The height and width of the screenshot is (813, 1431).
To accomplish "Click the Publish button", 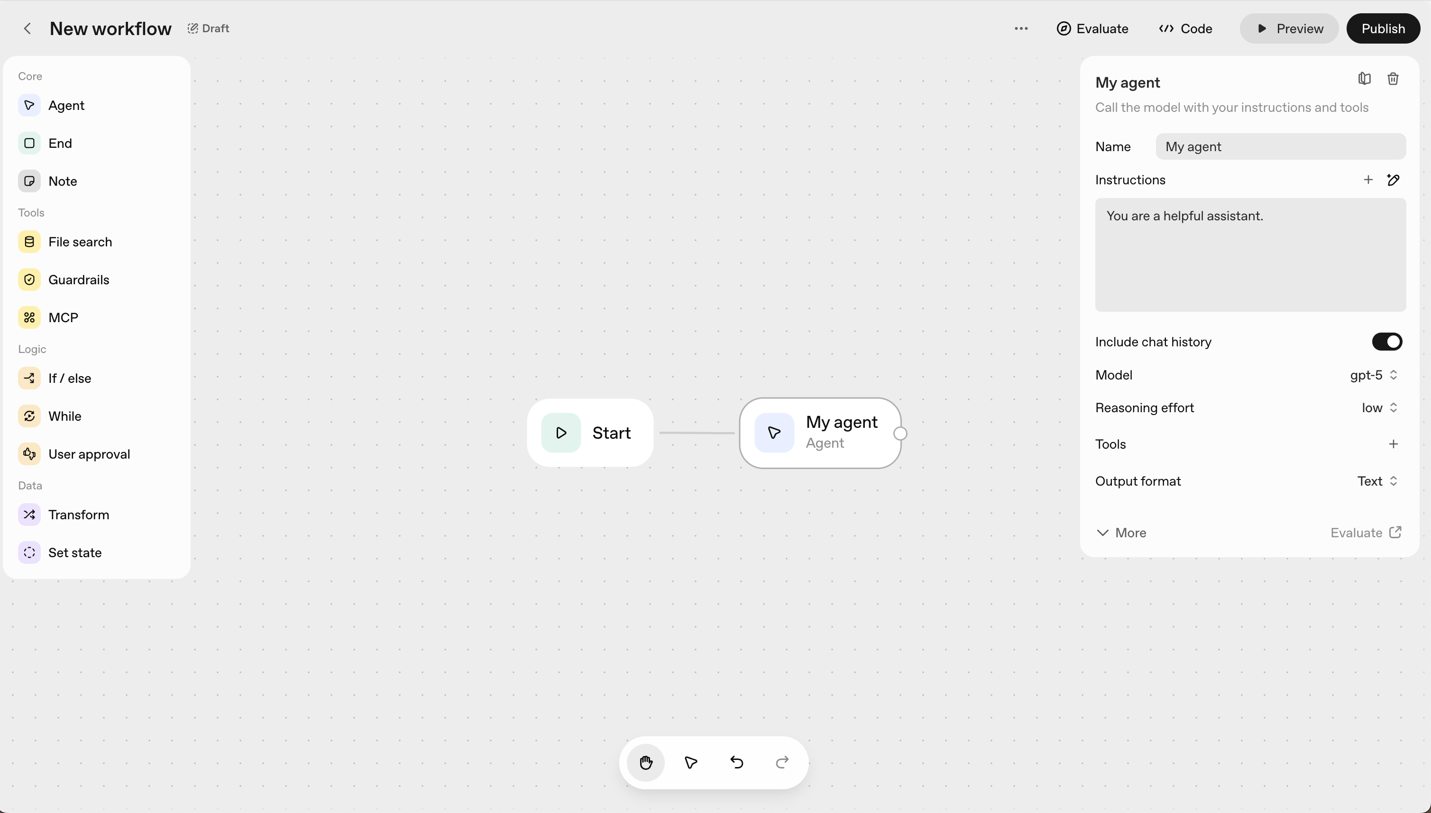I will pos(1382,28).
